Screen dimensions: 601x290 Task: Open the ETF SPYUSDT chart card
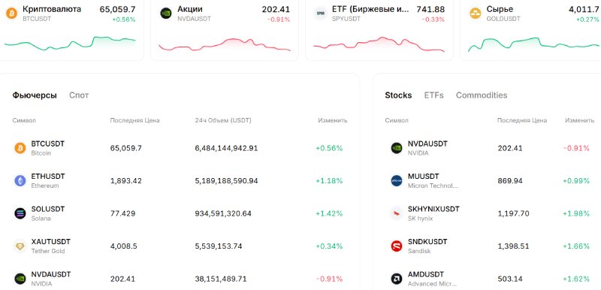pos(379,29)
